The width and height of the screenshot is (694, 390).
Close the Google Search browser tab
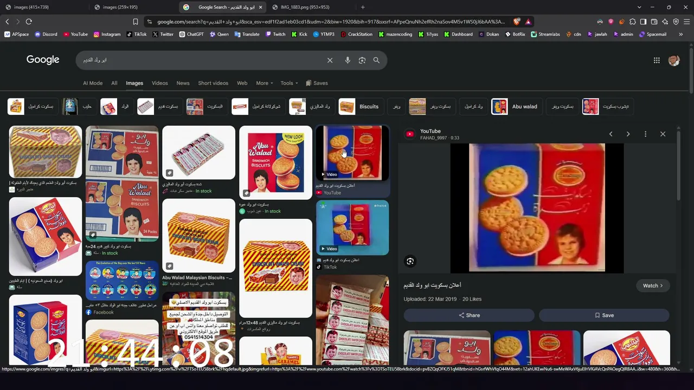point(260,7)
